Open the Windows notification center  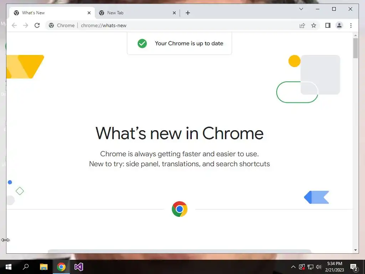(x=354, y=267)
